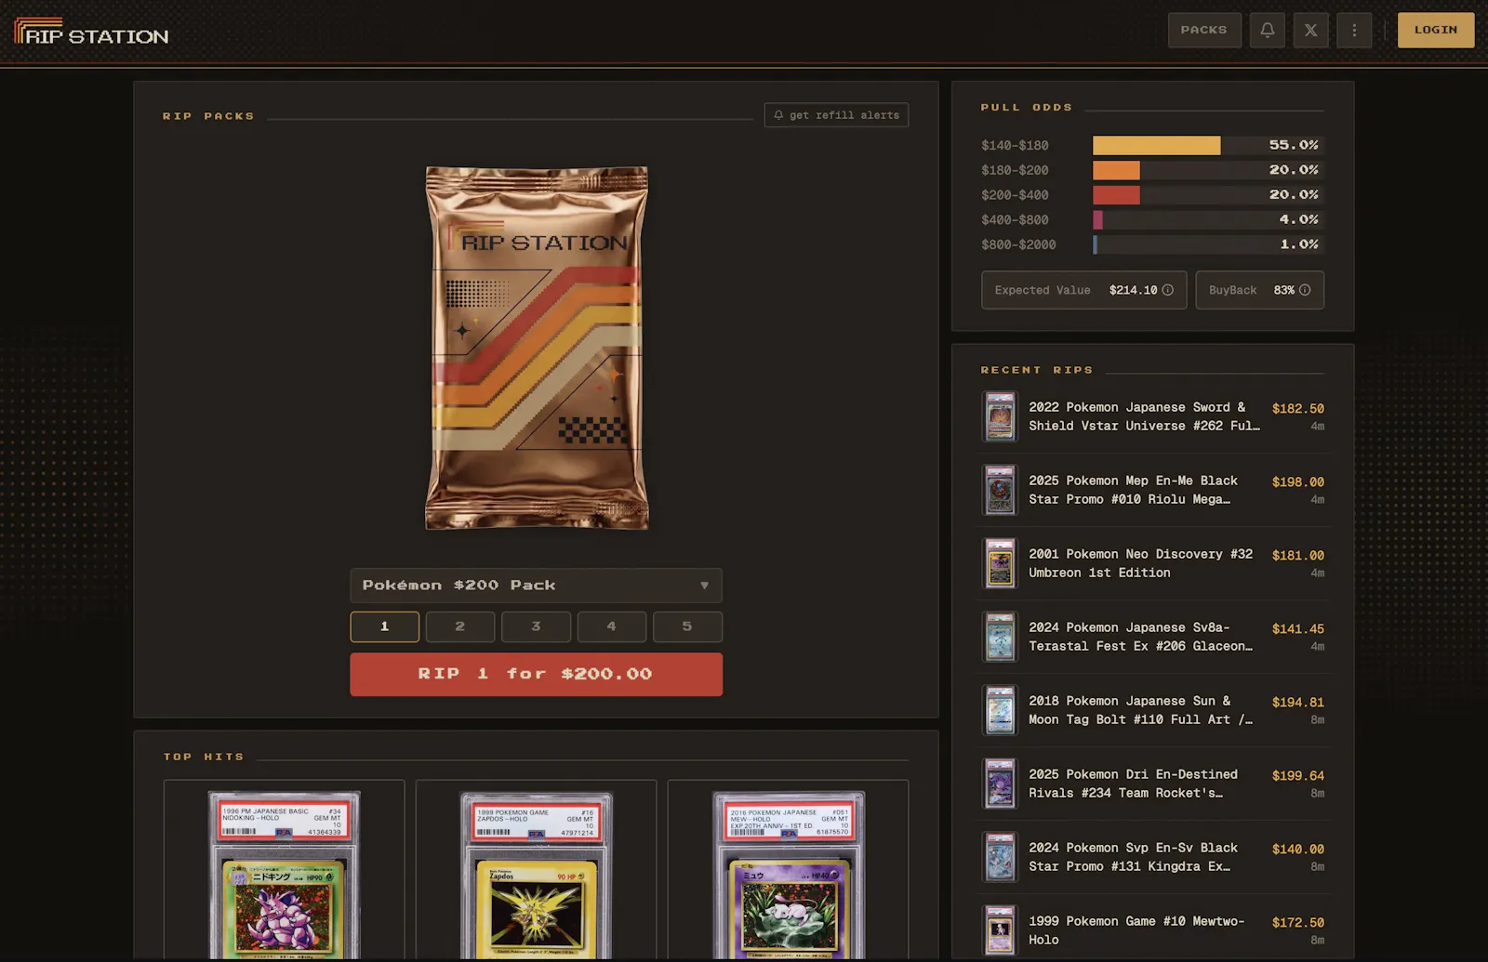Image resolution: width=1488 pixels, height=962 pixels.
Task: Click the $800-$2000 range label
Action: click(1018, 245)
